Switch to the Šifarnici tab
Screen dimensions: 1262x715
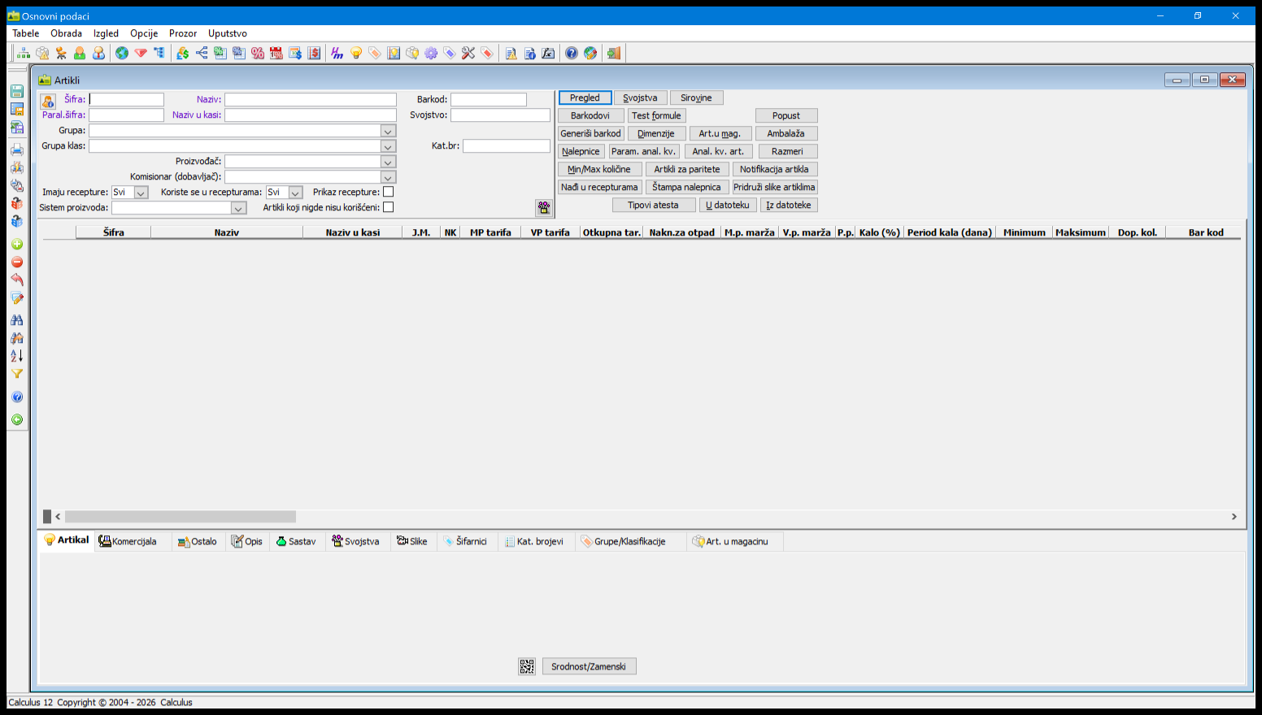point(465,541)
